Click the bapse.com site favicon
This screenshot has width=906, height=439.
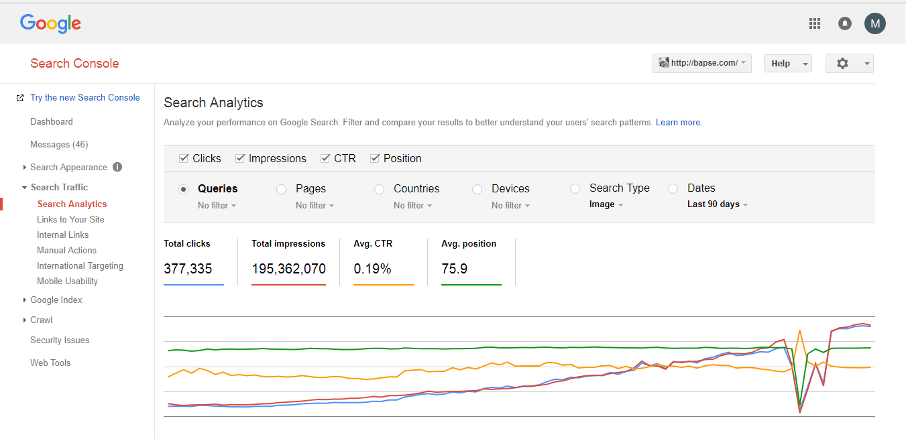664,63
